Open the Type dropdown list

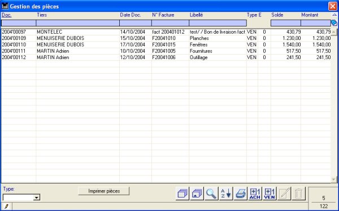pos(37,197)
